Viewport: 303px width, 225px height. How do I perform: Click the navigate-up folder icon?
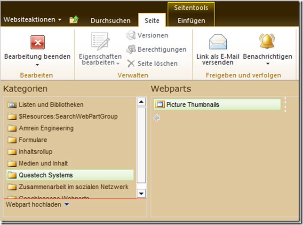[74, 19]
